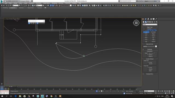Toggle the AutoGrid checkbox
Viewport: 175px width, 98px height.
tap(146, 29)
